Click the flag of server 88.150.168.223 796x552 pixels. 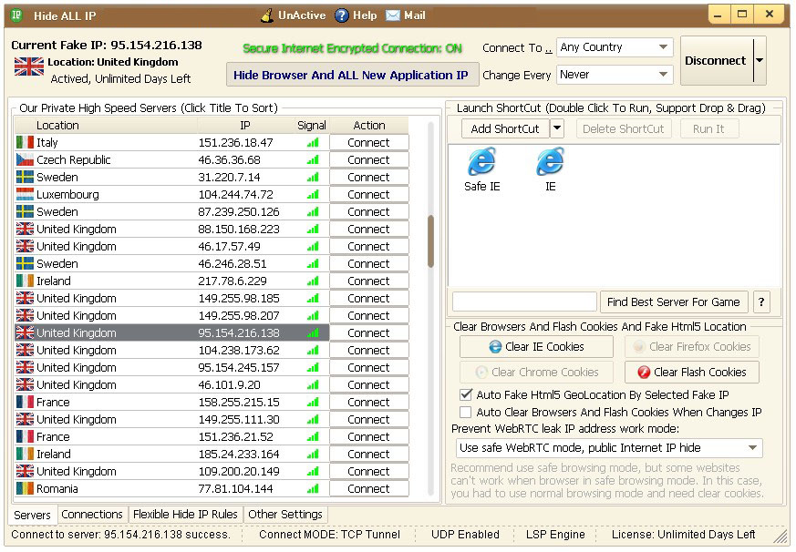[25, 229]
